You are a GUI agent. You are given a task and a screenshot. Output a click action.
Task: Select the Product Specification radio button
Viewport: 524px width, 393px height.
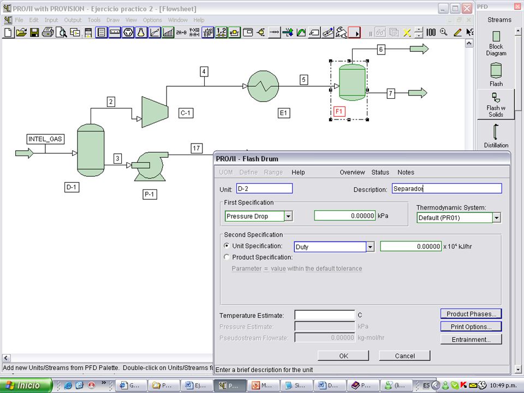227,257
